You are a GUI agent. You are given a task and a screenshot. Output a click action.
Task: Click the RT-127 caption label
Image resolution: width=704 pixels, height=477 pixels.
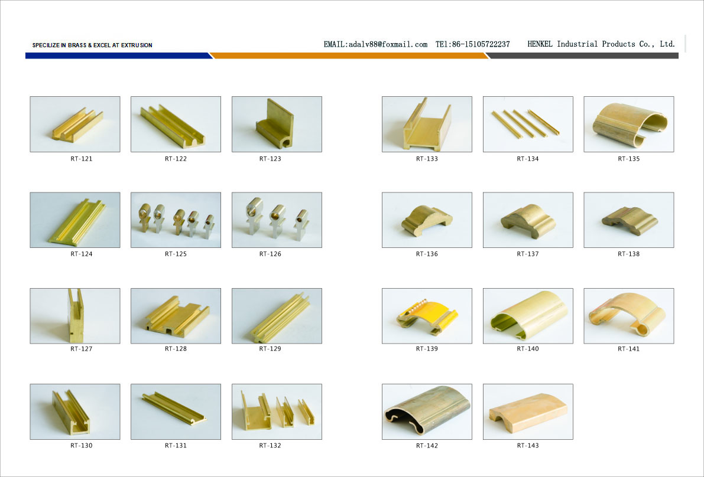[x=81, y=349]
